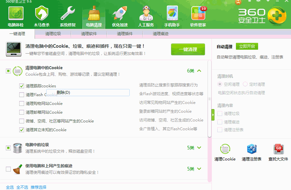Click the trash can icon for 电脑中的垃圾
291x190 pixels.
[x=18, y=148]
